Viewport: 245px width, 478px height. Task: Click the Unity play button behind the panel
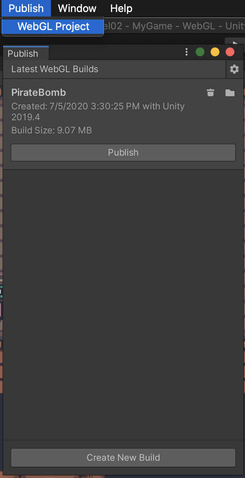235,42
